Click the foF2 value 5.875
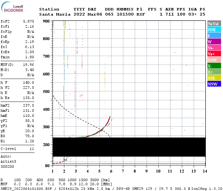This screenshot has width=223, height=191. [29, 21]
